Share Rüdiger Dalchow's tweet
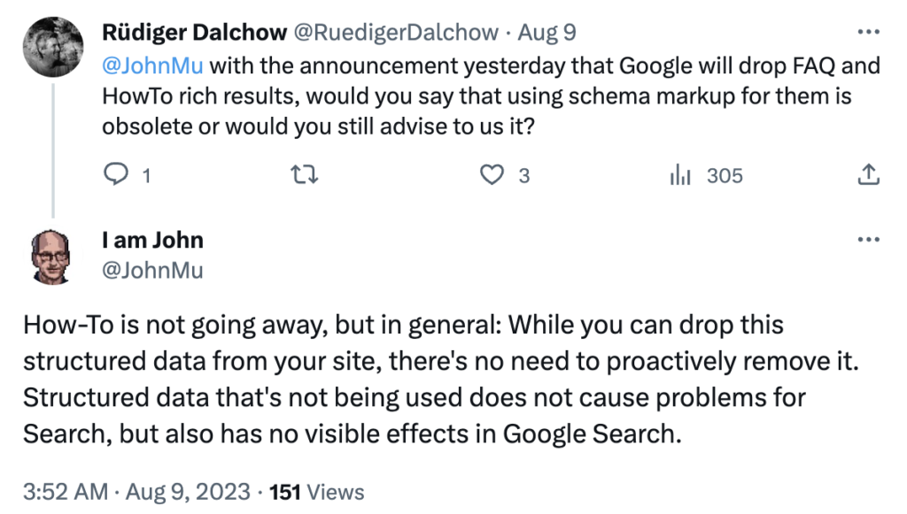907x514 pixels. point(868,174)
